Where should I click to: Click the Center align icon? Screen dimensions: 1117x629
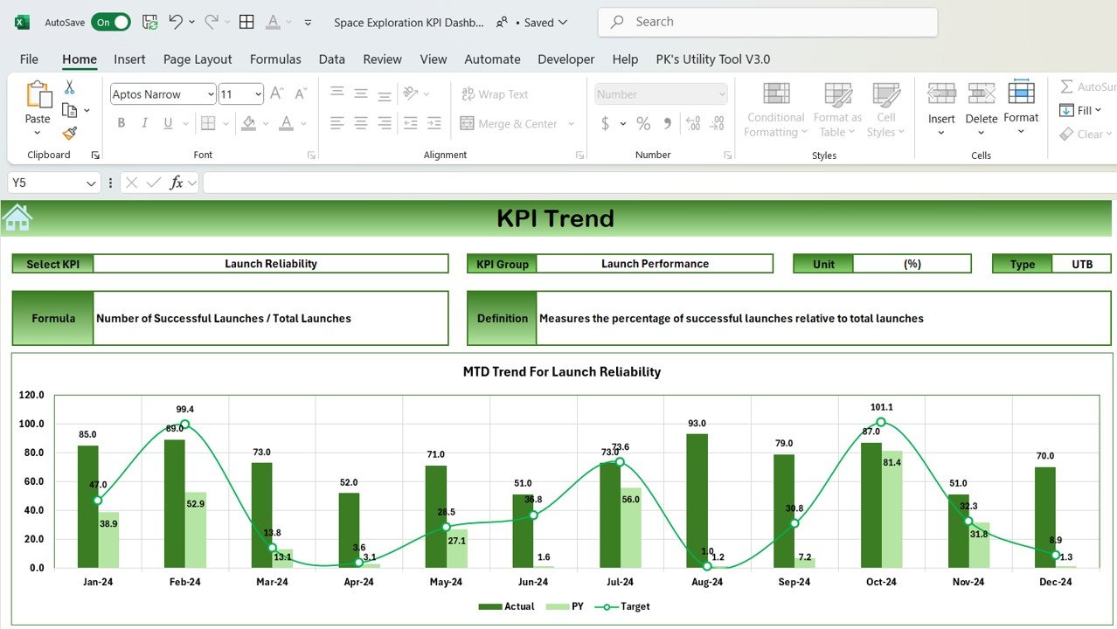(361, 124)
